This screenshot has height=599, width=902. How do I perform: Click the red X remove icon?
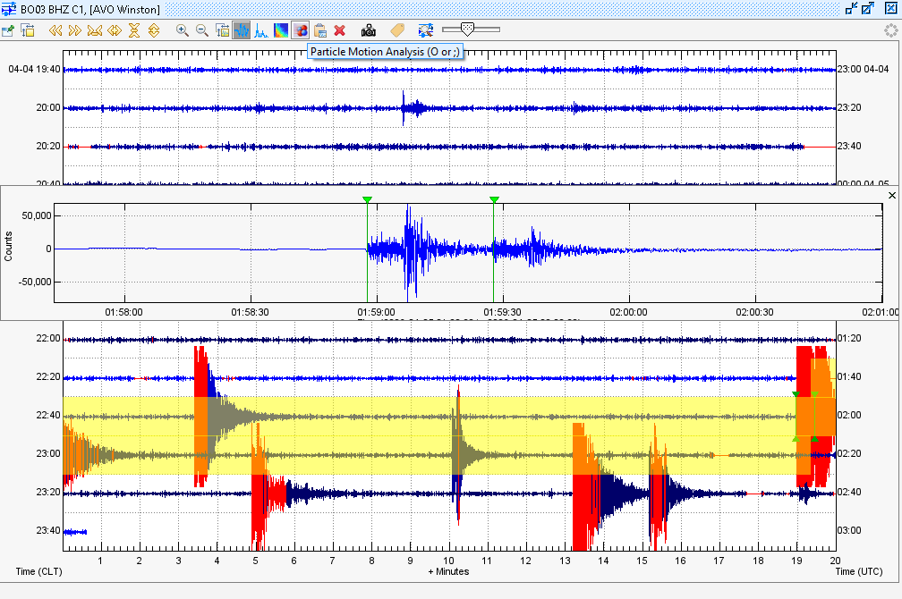pos(340,30)
